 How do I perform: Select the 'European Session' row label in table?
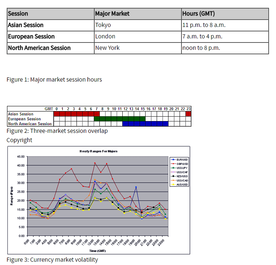tap(31, 37)
